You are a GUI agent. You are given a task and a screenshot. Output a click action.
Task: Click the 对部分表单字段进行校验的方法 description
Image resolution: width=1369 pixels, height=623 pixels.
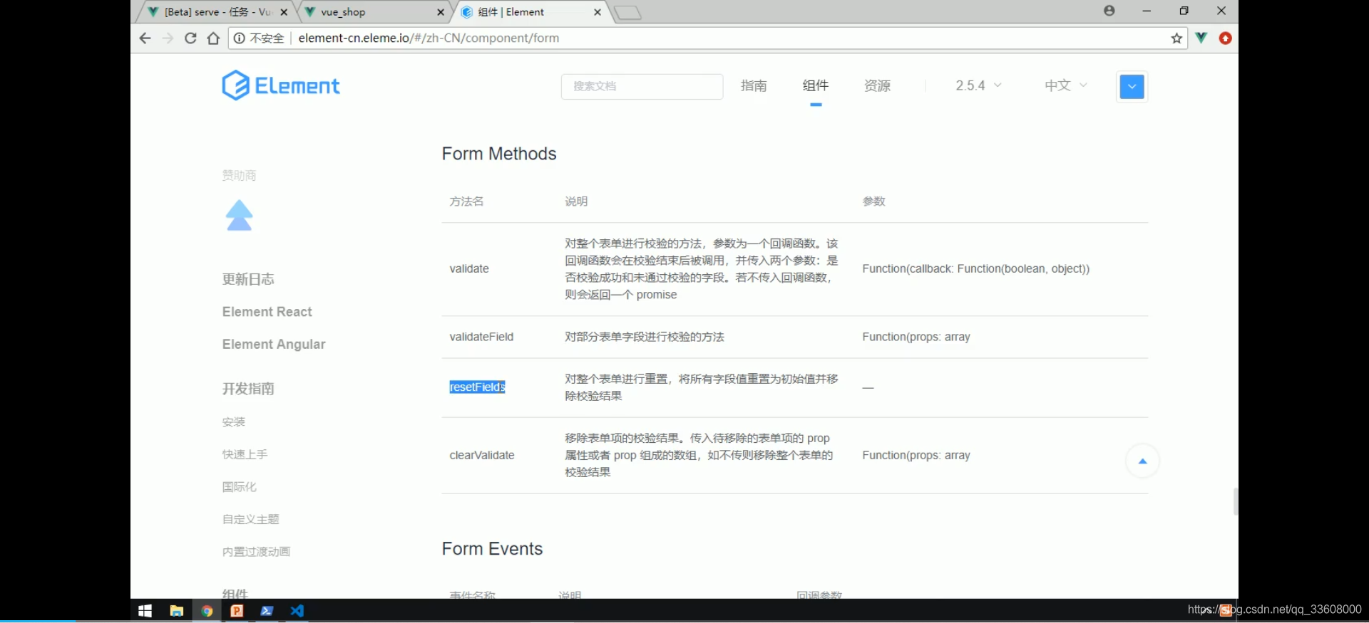pyautogui.click(x=645, y=337)
